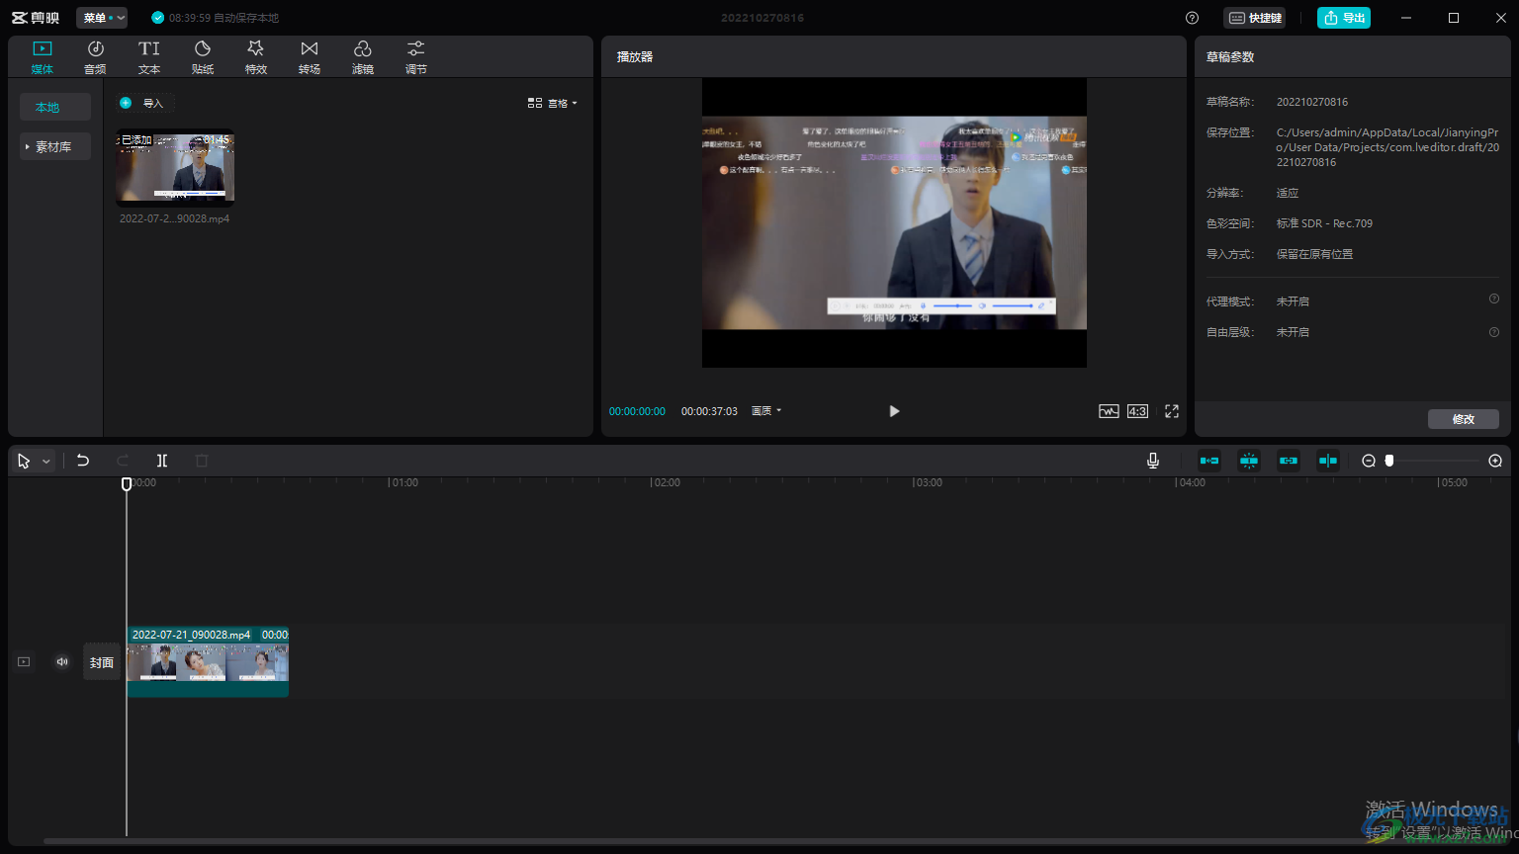
Task: Open the 文本 text tab
Action: [x=149, y=57]
